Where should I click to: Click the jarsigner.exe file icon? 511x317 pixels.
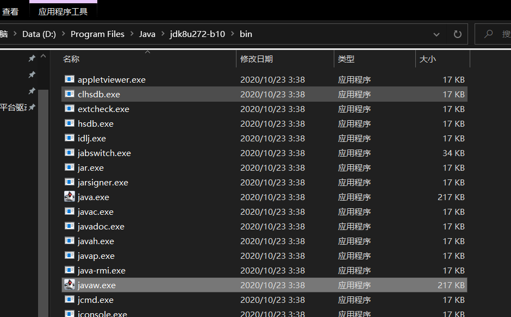coord(70,182)
